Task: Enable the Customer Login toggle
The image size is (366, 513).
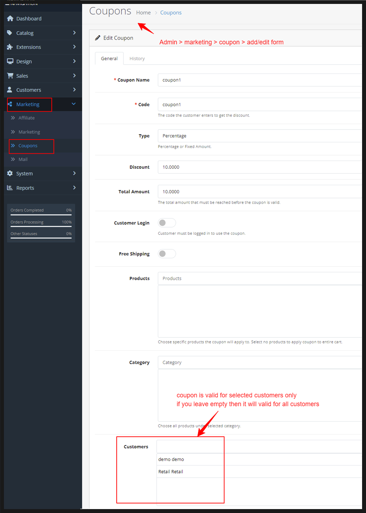Action: coord(167,223)
